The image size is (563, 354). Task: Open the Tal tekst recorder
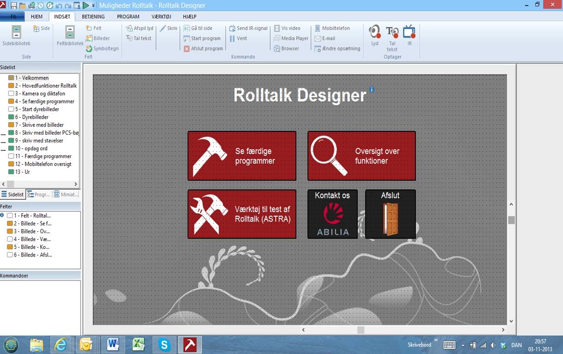point(392,38)
